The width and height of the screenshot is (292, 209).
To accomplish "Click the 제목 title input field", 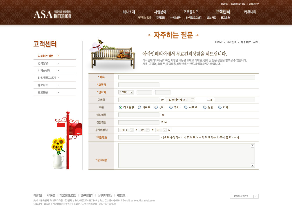I will pos(186,77).
